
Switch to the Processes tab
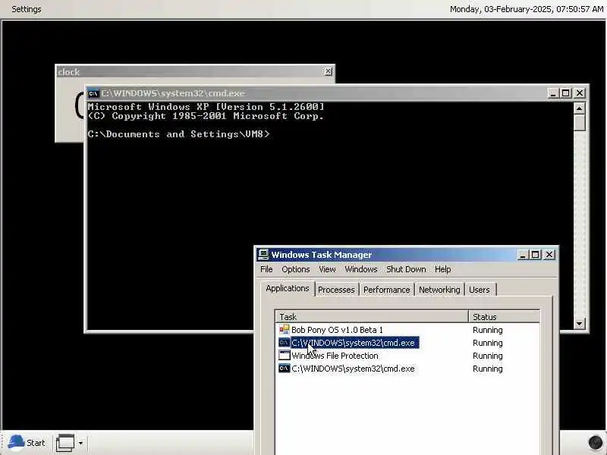click(x=336, y=290)
